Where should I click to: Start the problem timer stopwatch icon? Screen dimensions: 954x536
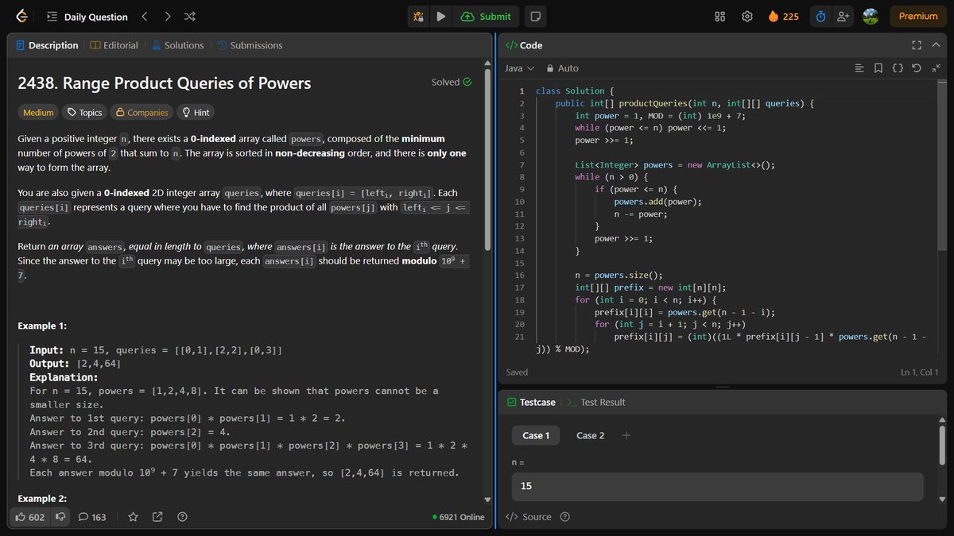click(820, 15)
